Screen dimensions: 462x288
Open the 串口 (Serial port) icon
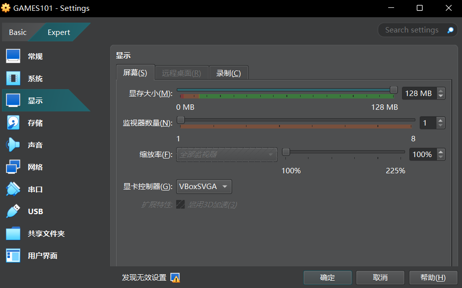tap(13, 189)
